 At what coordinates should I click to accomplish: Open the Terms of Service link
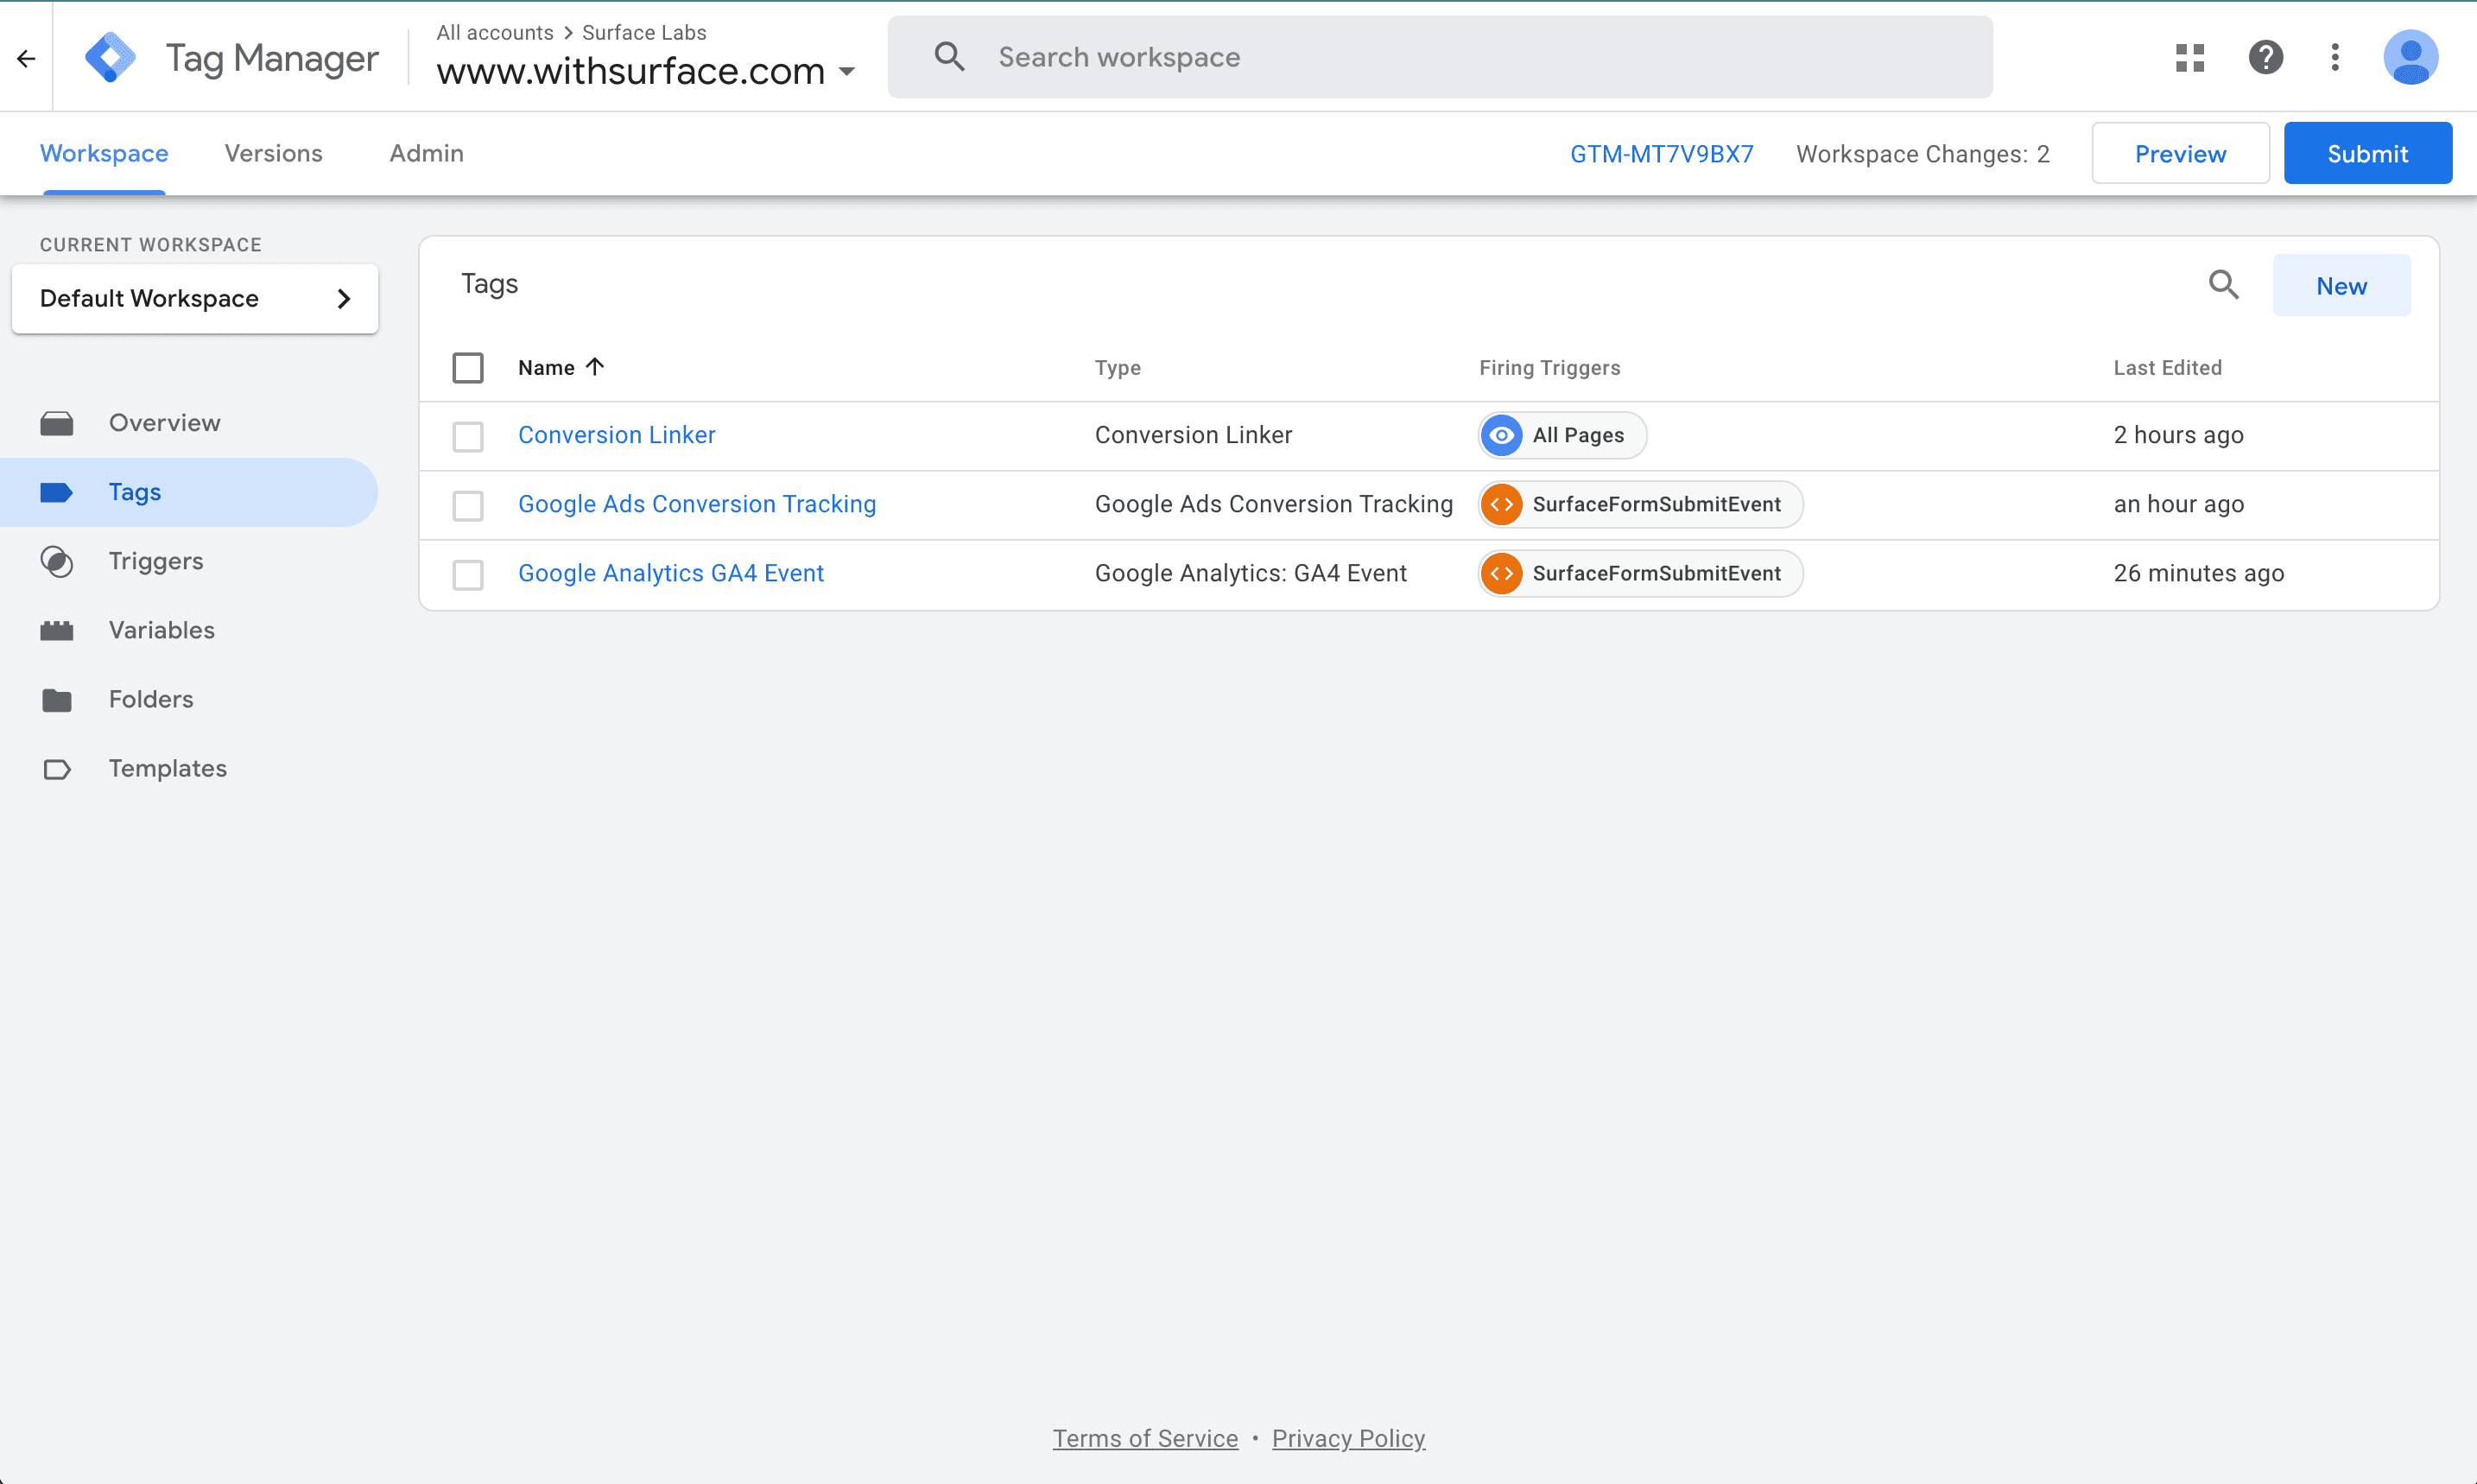click(1144, 1438)
